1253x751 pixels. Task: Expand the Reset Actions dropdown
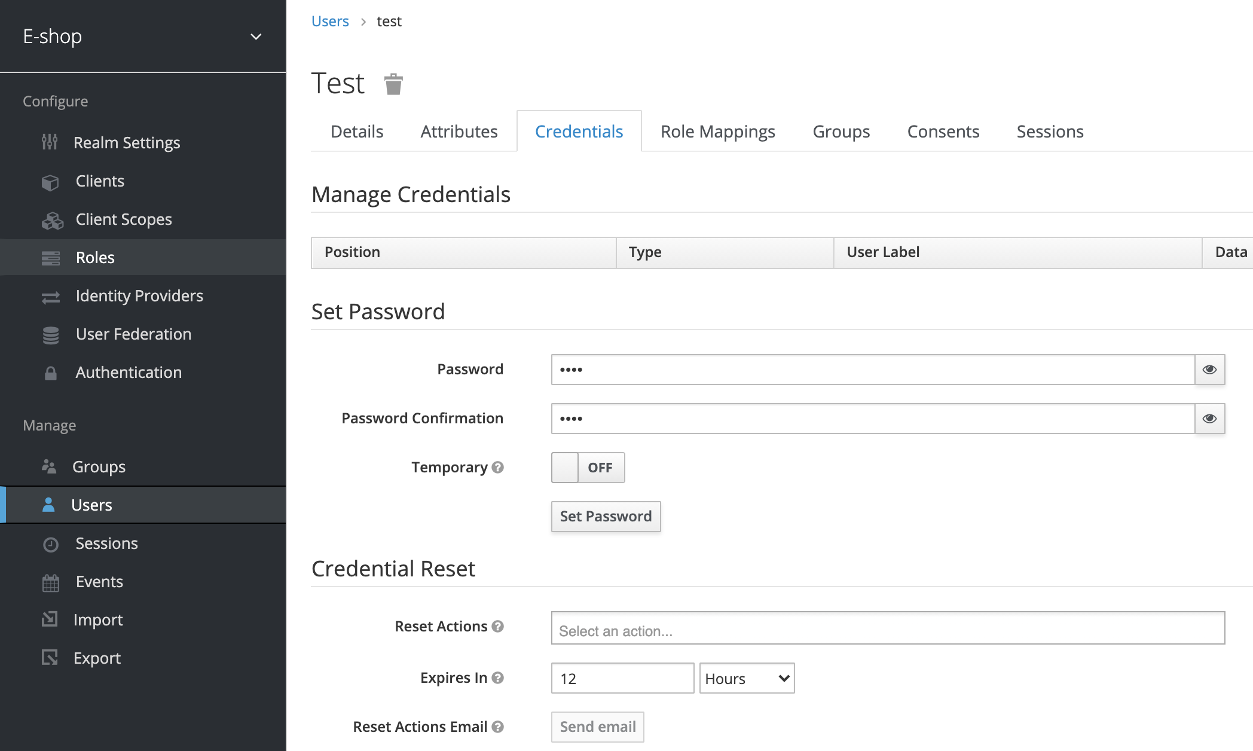coord(888,630)
